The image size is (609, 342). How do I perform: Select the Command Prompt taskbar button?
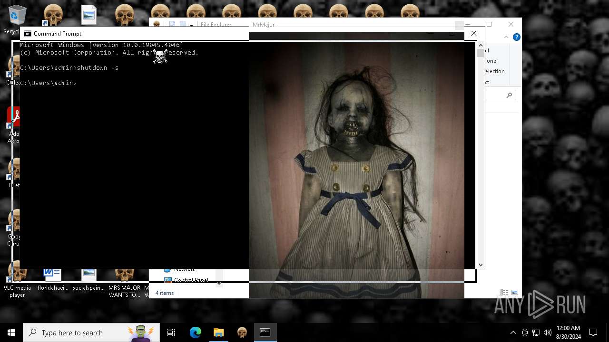click(x=265, y=332)
